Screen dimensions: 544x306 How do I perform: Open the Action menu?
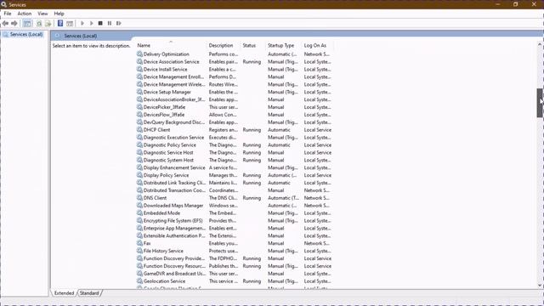coord(25,14)
